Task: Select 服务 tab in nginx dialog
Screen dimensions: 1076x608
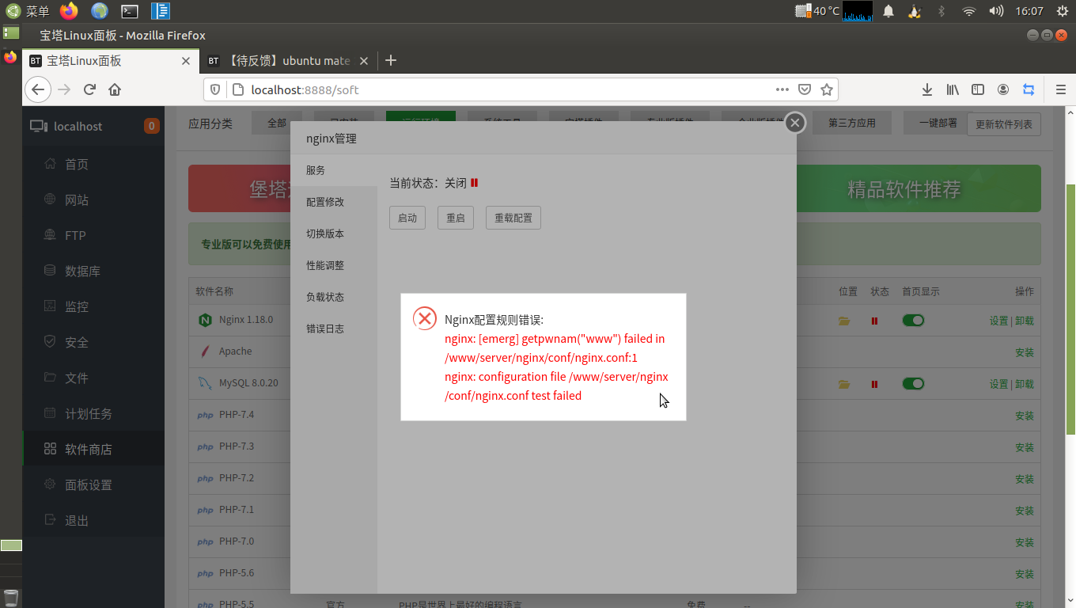Action: click(x=334, y=170)
